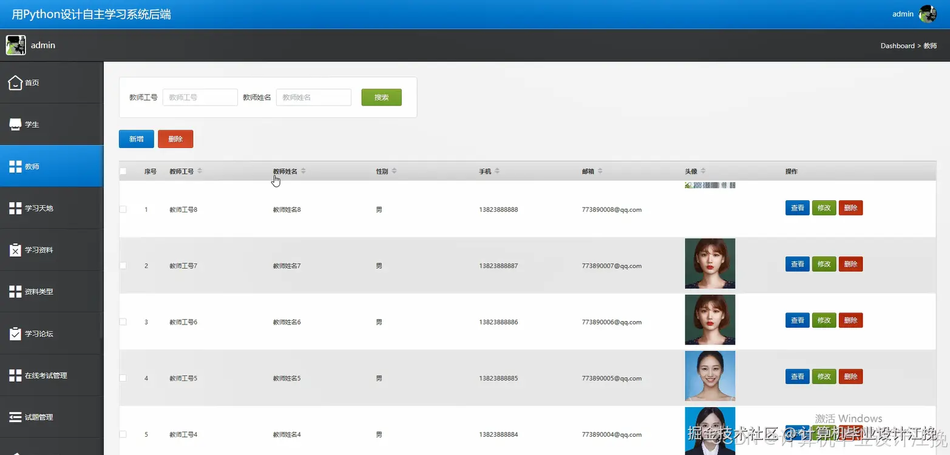This screenshot has width=950, height=455.
Task: Click 查看 for 教师姓名6
Action: click(797, 320)
